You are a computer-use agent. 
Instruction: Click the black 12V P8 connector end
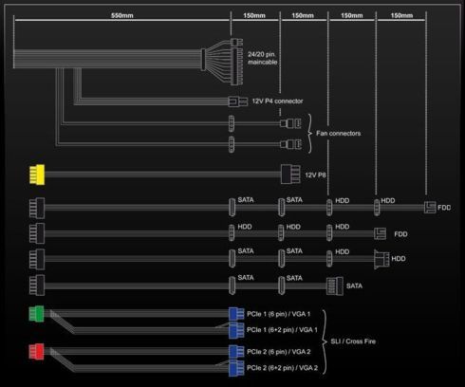click(x=290, y=175)
